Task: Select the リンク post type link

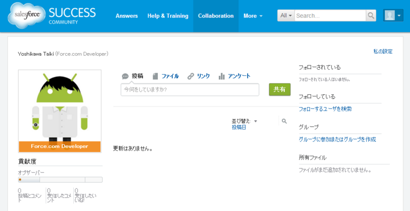Action: 203,76
